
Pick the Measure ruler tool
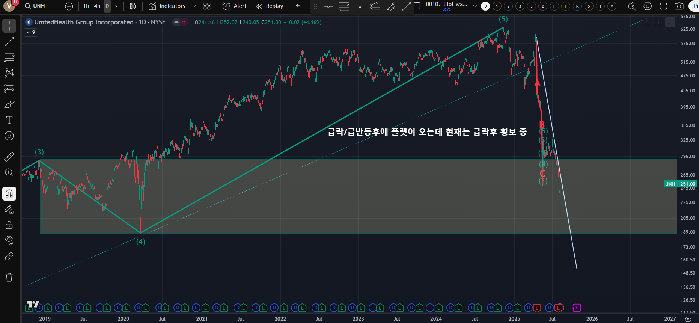point(9,157)
